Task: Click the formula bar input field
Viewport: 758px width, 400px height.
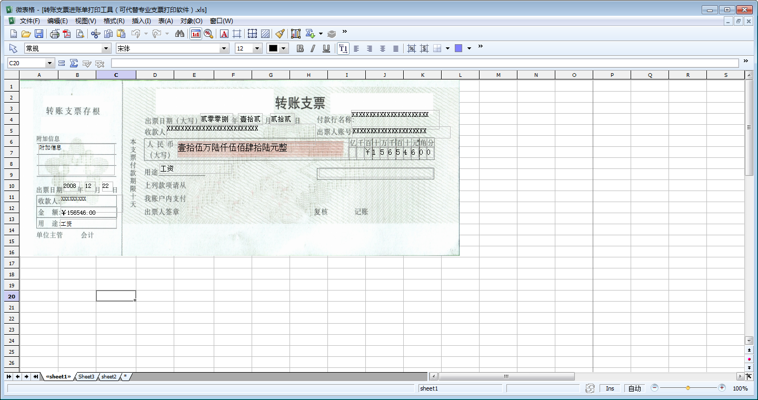Action: point(425,63)
